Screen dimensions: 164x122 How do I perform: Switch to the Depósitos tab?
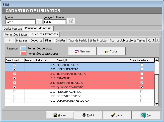coord(36,41)
